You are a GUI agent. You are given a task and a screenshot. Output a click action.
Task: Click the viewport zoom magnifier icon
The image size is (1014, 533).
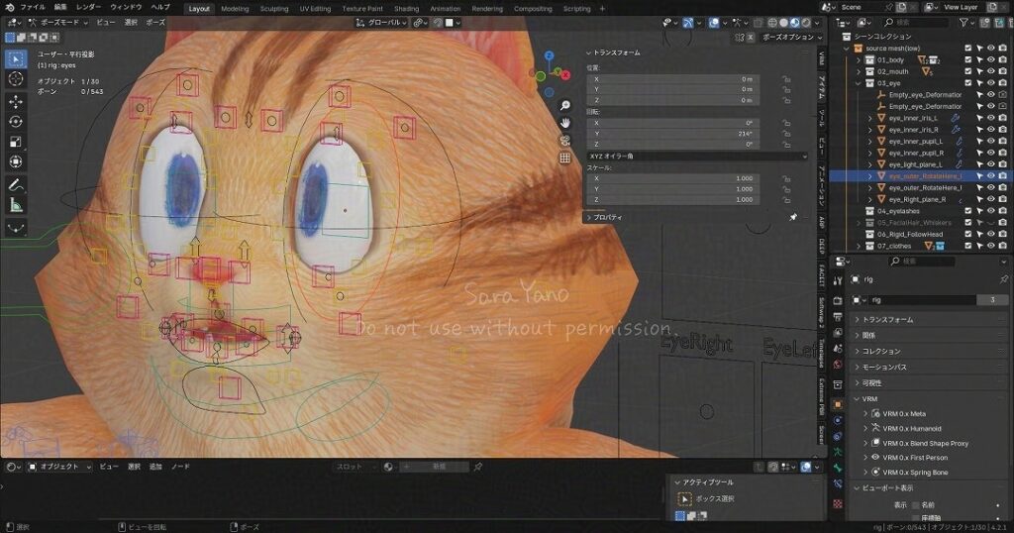tap(564, 105)
